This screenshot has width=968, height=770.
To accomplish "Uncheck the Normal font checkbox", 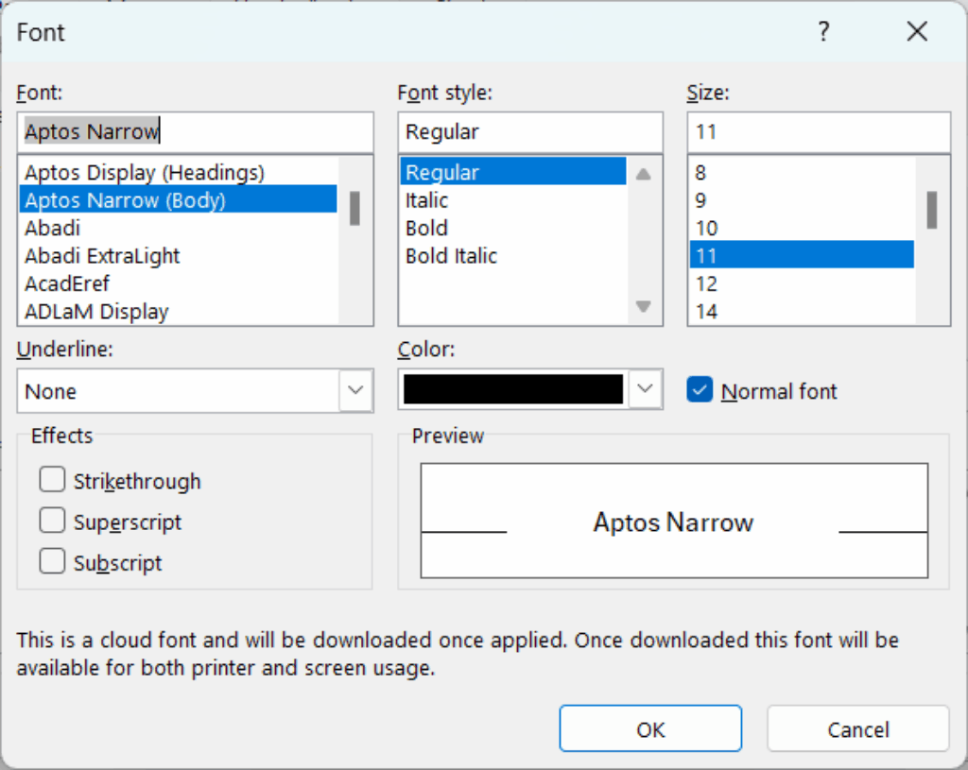I will (699, 389).
